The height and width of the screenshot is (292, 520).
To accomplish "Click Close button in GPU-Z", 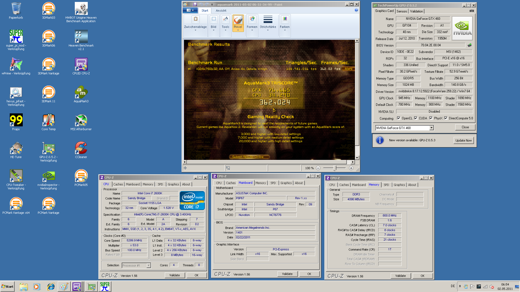I will point(465,127).
